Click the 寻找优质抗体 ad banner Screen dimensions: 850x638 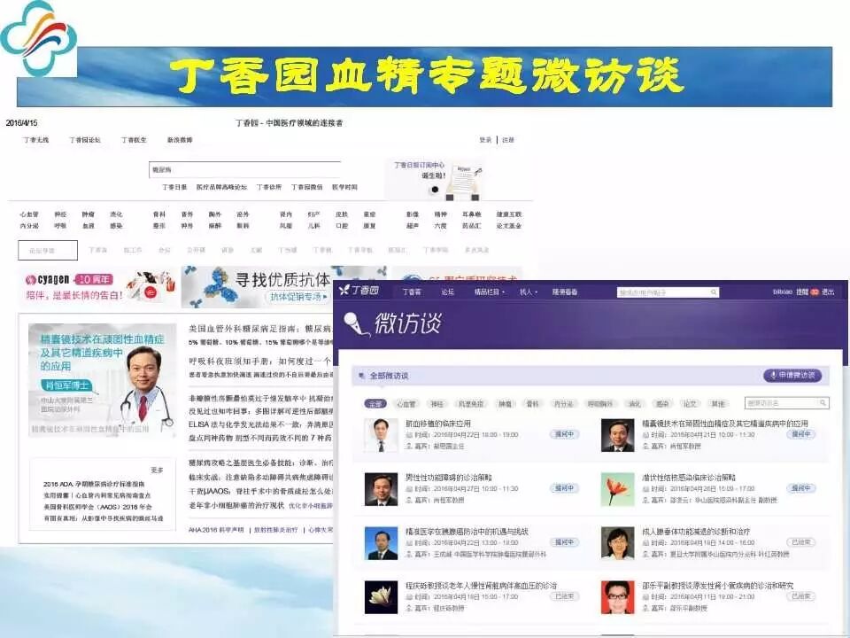pos(283,286)
